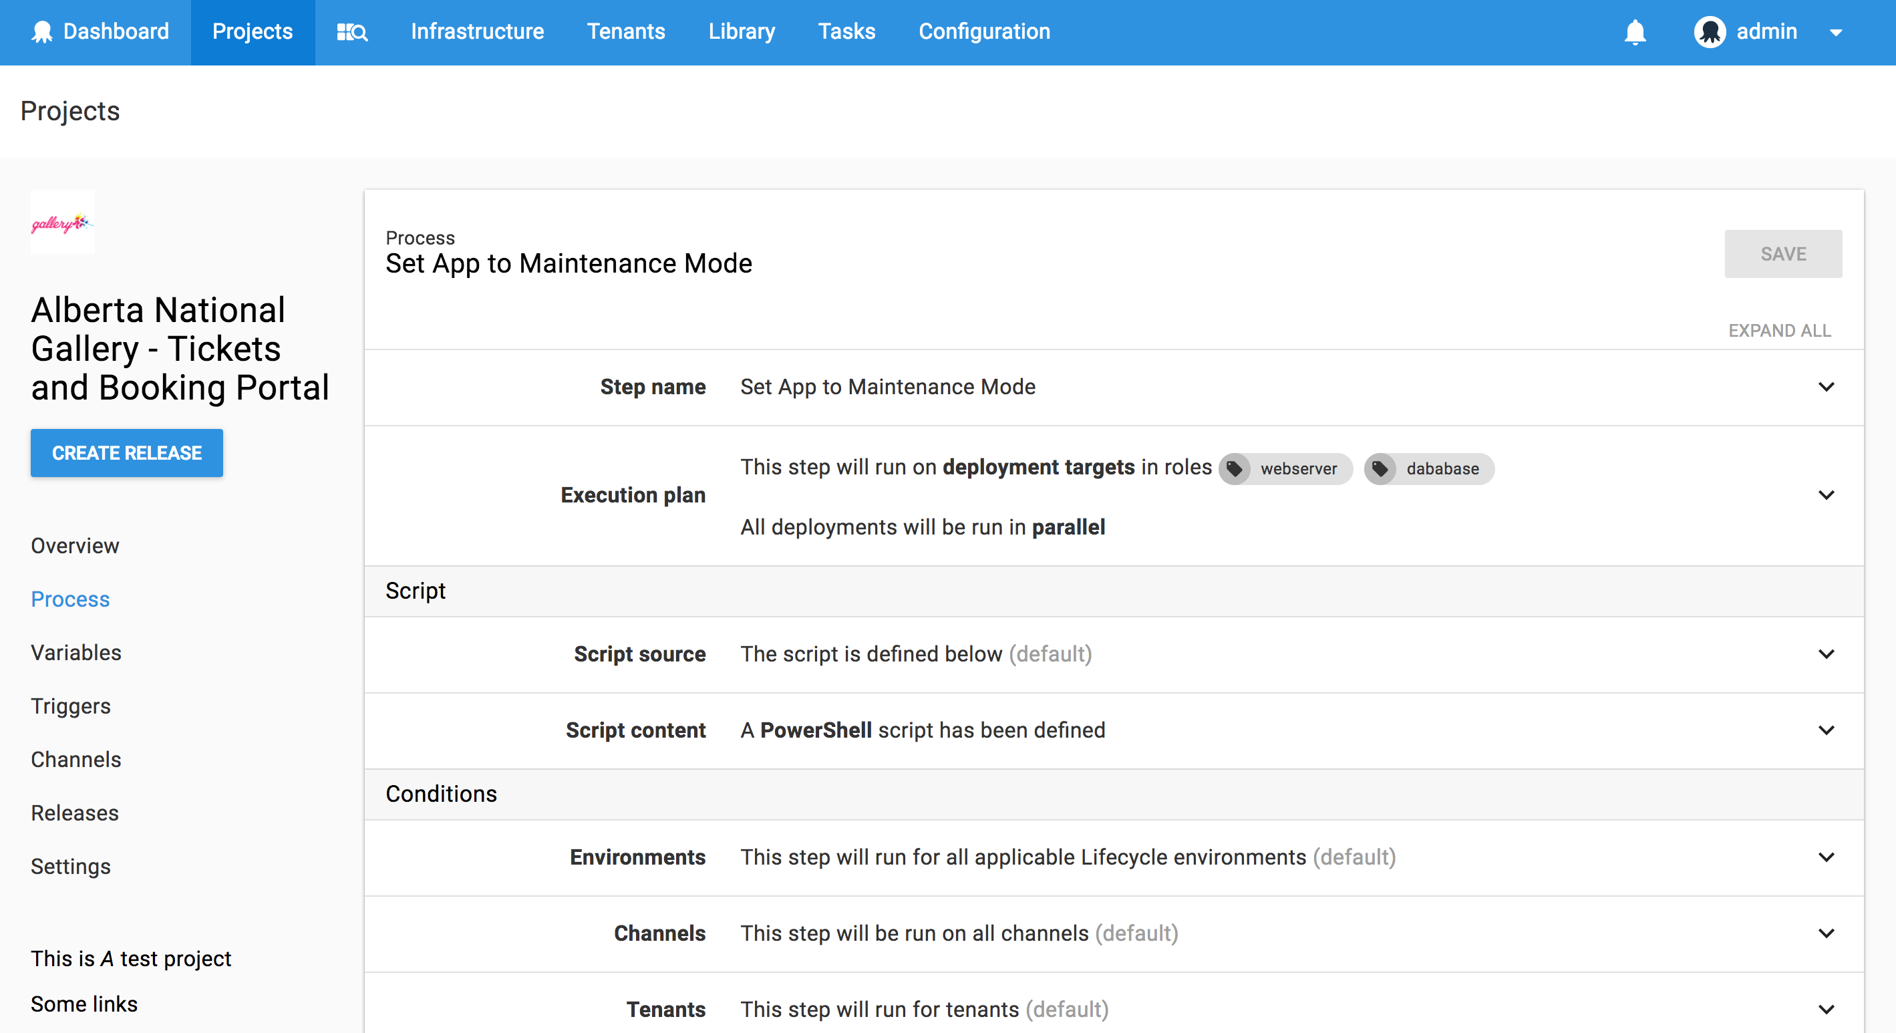Open the project search icon in navbar
Screen dimensions: 1896x1033
[x=352, y=31]
